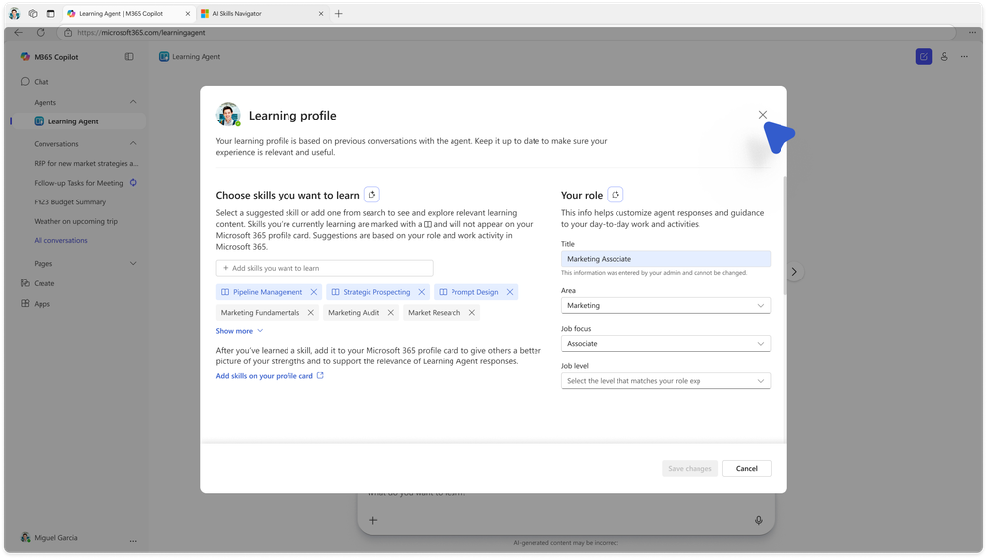Viewport: 987px width, 559px height.
Task: Collapse the Conversations section
Action: [x=133, y=144]
